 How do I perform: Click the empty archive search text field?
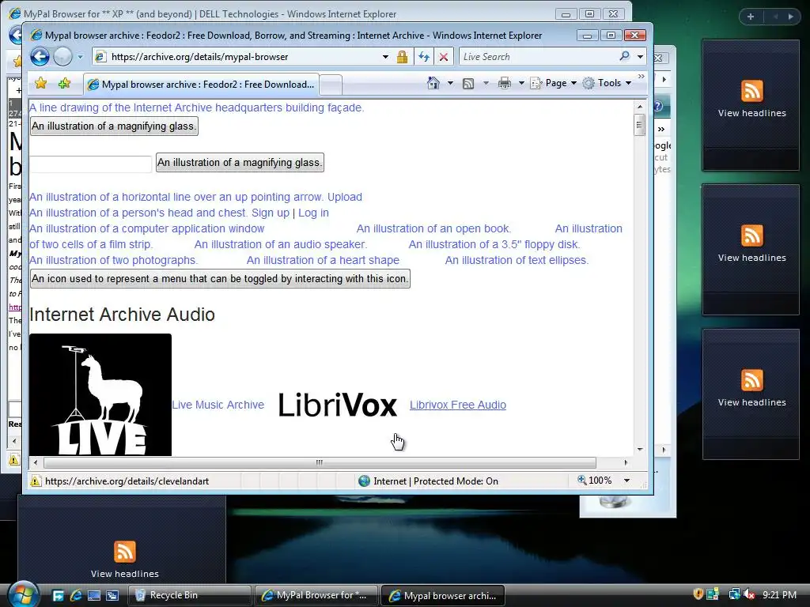pyautogui.click(x=90, y=164)
